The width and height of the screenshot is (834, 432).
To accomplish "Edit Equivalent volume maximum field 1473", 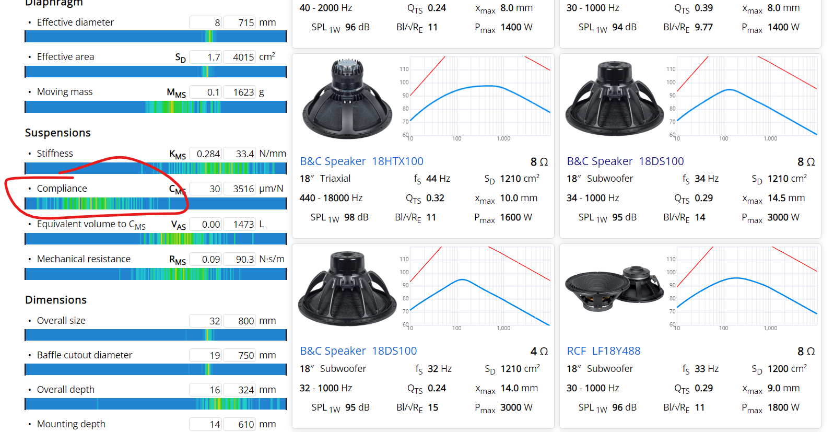I will pyautogui.click(x=240, y=224).
